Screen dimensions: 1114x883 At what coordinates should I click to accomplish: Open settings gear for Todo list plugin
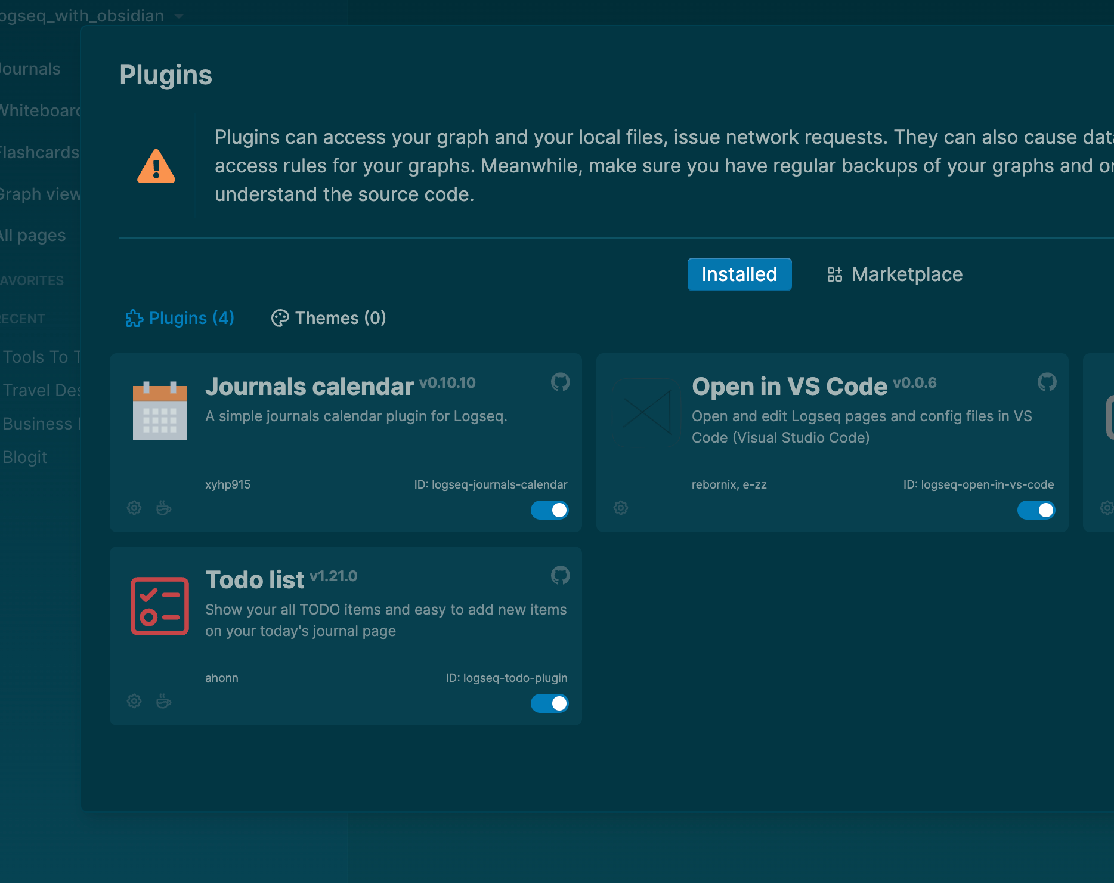coord(134,701)
